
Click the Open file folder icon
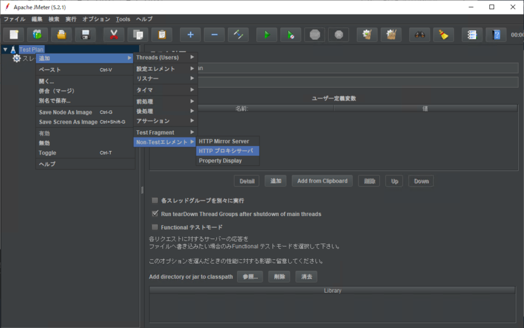point(62,35)
